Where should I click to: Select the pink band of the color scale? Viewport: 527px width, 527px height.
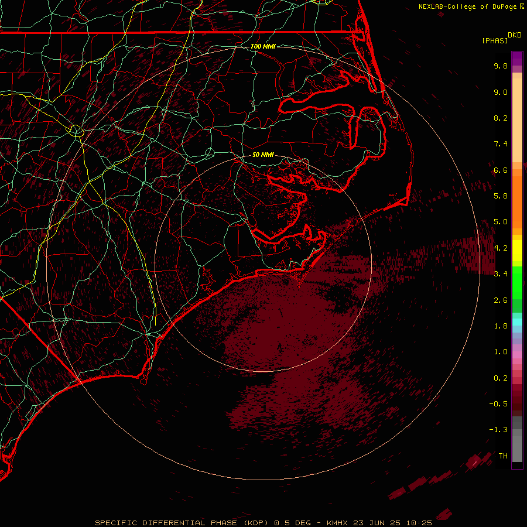[x=517, y=355]
